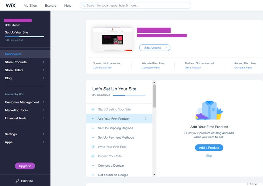Open the Help menu in header
Screen dimensions: 263x186
pyautogui.click(x=68, y=6)
